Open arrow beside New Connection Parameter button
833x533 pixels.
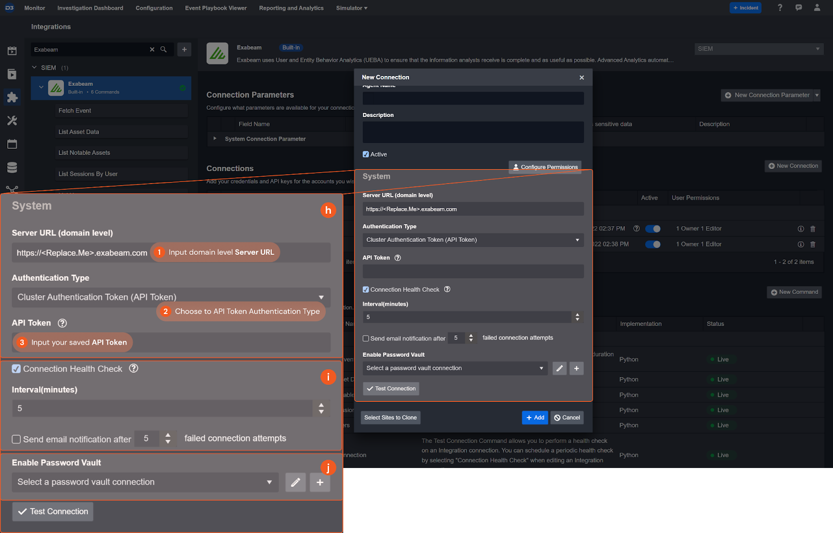pos(817,95)
